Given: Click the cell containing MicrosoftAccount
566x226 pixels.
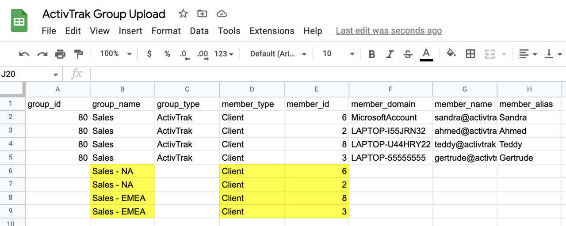Looking at the screenshot, I should 390,117.
